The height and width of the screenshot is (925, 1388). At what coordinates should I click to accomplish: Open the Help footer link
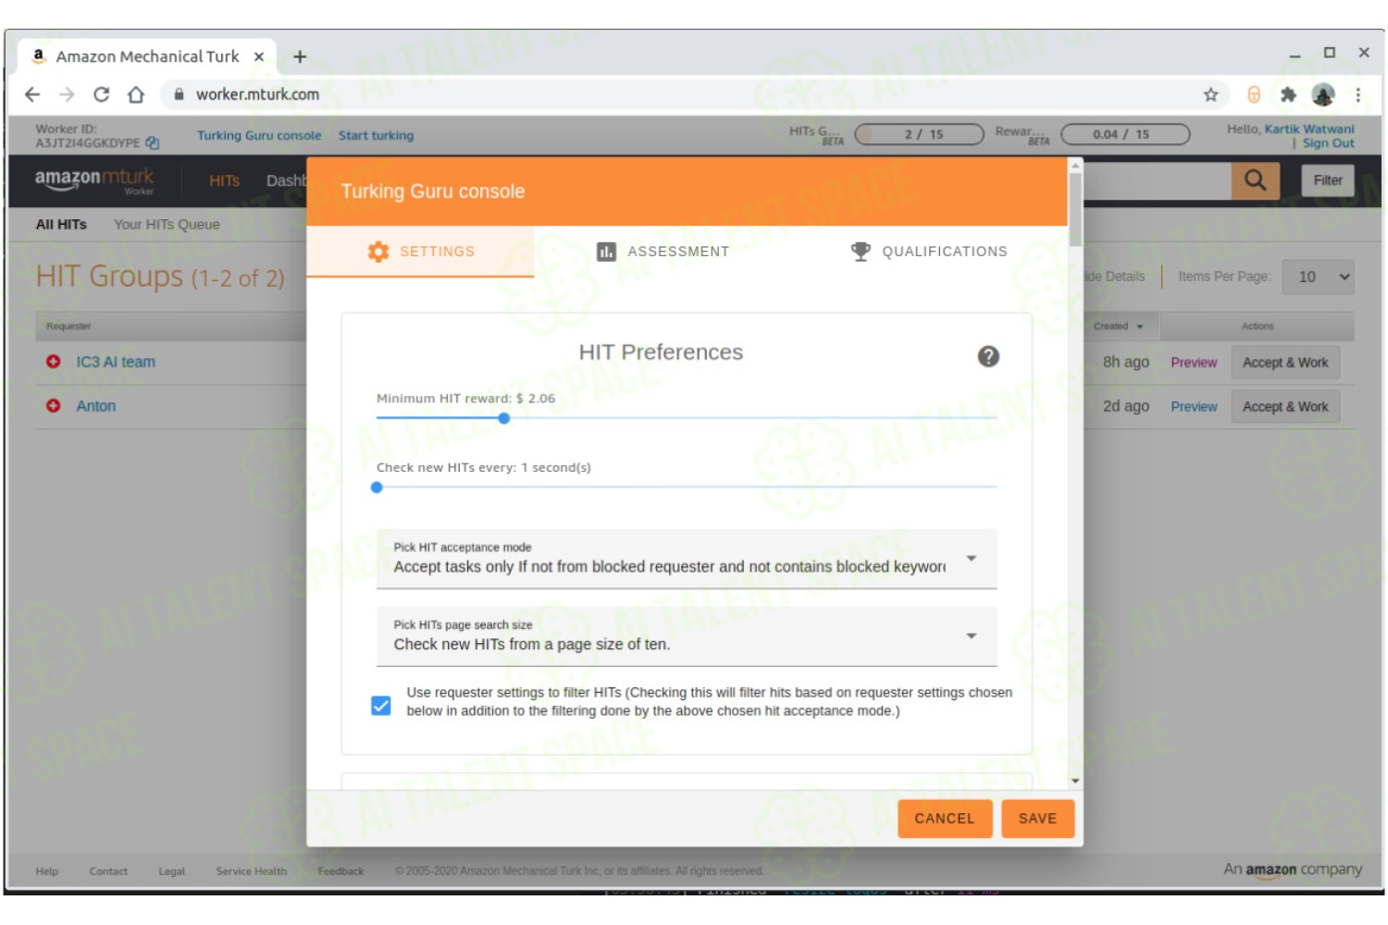tap(47, 871)
